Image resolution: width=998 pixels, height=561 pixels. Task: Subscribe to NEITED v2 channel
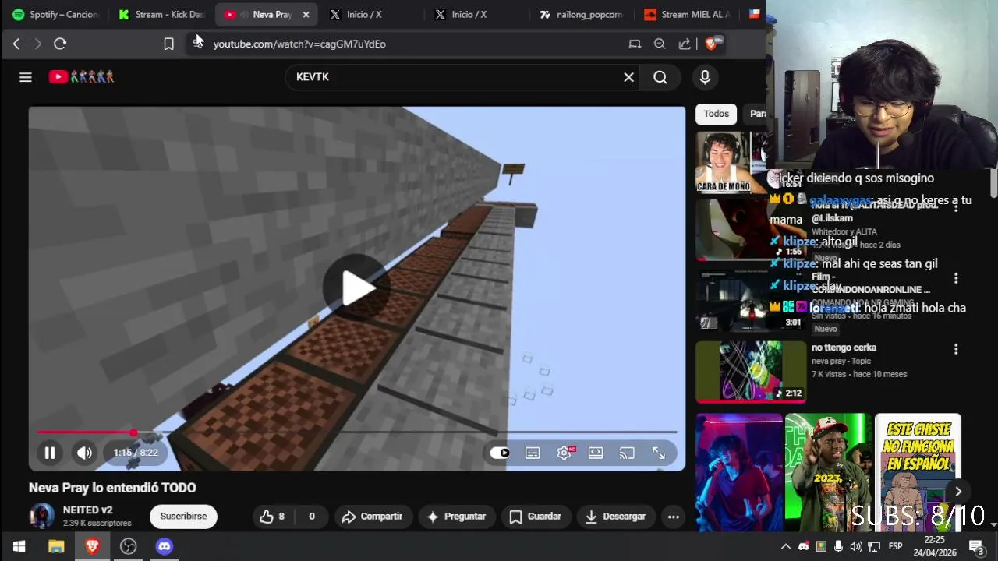(183, 517)
